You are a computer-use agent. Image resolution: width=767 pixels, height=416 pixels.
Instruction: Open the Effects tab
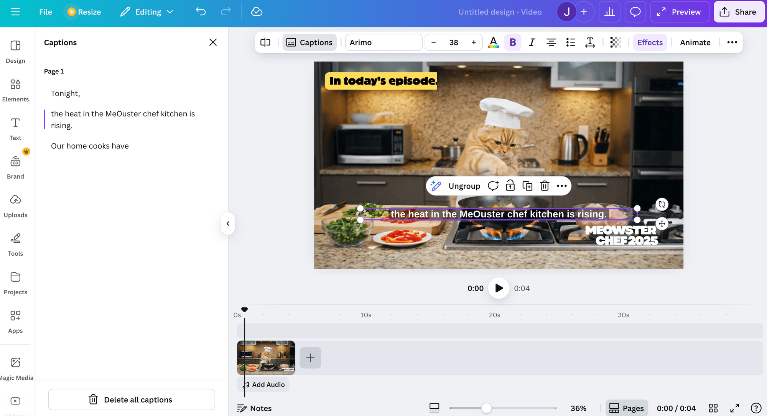click(650, 42)
